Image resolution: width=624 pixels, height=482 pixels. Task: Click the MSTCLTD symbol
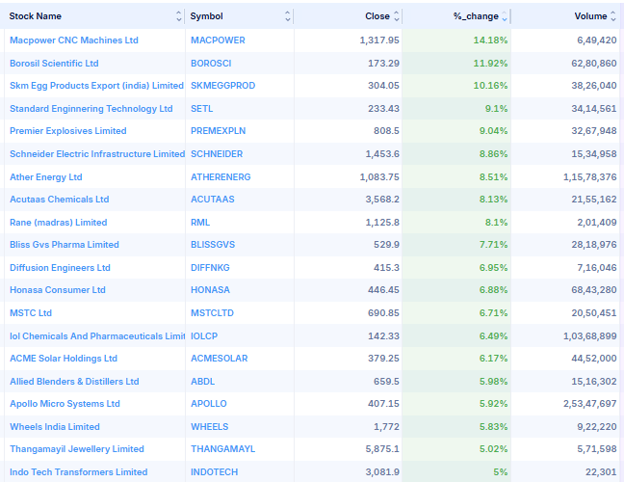point(212,313)
